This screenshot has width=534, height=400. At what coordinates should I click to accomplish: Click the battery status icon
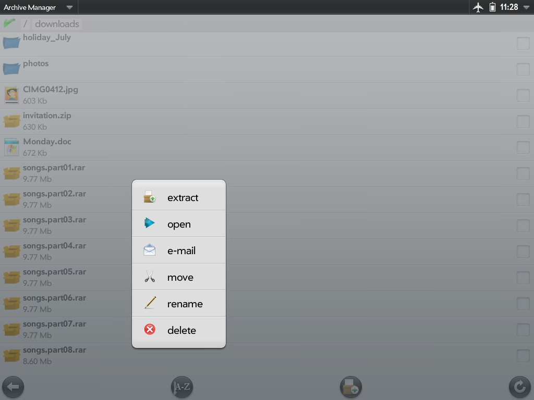coord(492,7)
